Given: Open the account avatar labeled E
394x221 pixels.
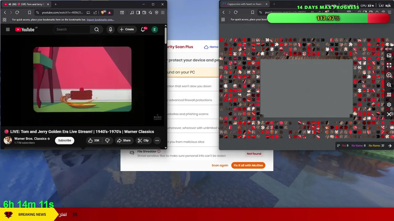Looking at the screenshot, I should [155, 29].
